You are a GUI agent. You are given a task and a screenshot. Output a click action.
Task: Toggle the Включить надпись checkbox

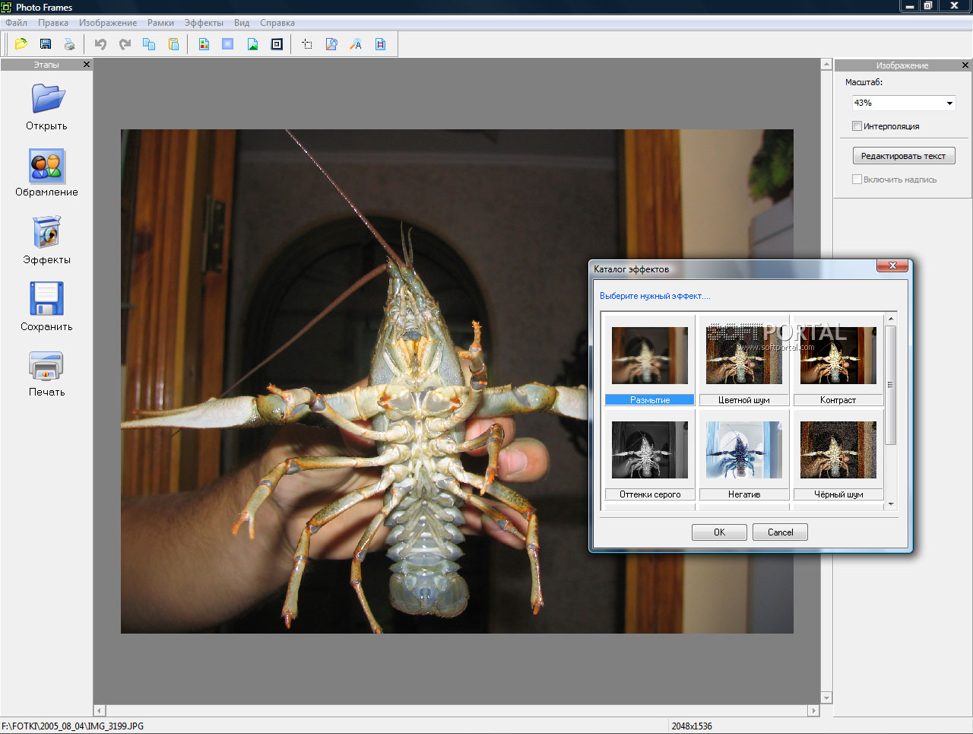857,180
